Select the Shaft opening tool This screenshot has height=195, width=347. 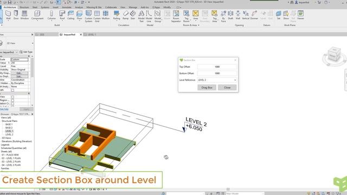pyautogui.click(x=230, y=15)
